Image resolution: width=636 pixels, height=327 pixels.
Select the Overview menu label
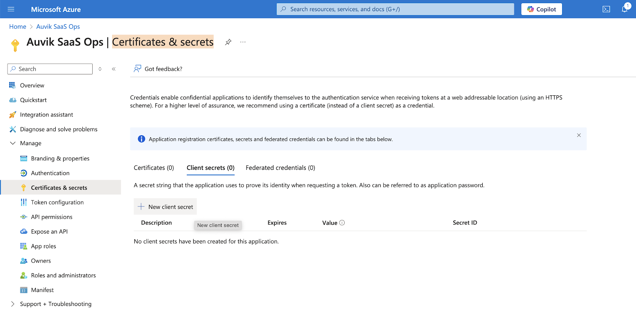pos(32,85)
